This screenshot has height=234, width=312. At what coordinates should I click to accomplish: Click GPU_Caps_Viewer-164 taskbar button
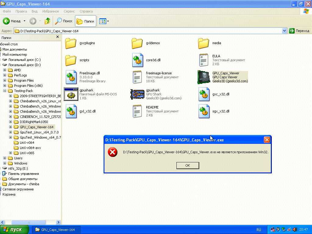tap(56, 230)
